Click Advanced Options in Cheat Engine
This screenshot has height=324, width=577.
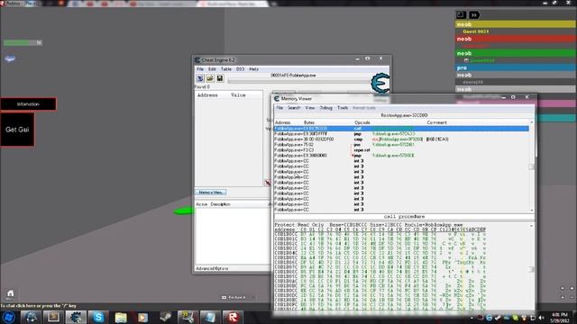click(212, 268)
